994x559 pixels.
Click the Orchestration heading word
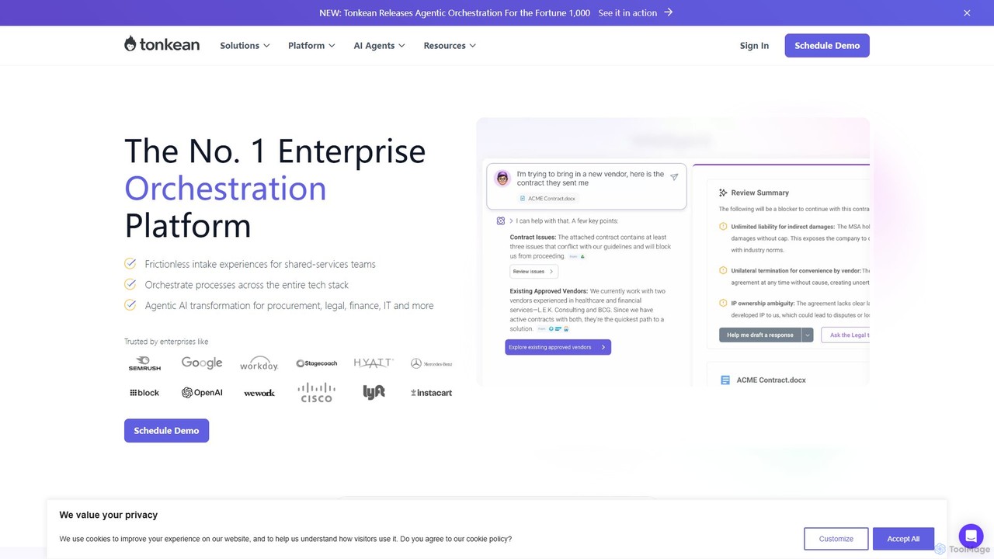(x=225, y=189)
